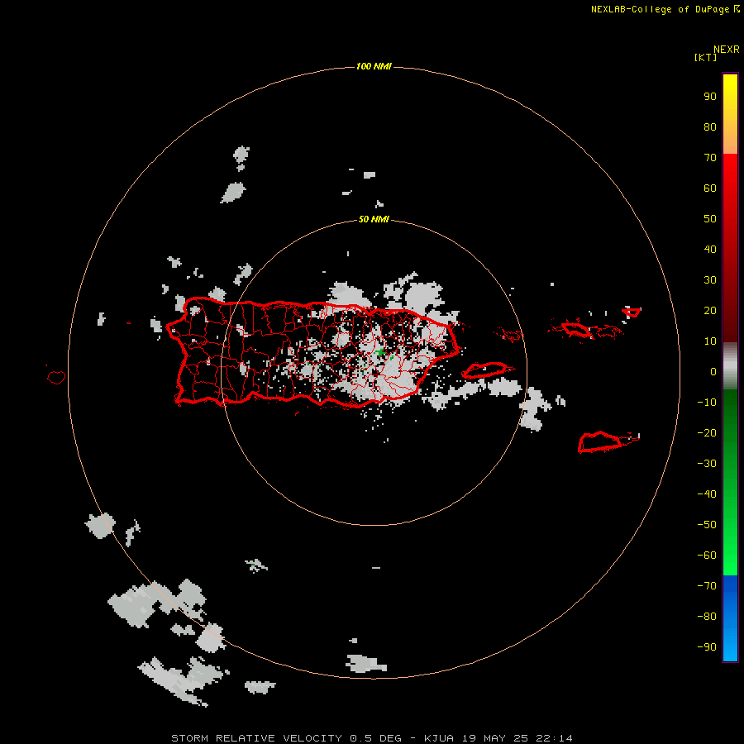Screen dimensions: 744x744
Task: Select the 100 NMI range ring label
Action: pos(374,66)
